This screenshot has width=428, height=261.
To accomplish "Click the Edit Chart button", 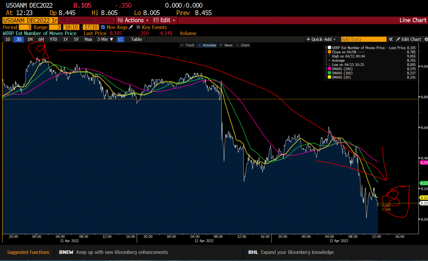I will coord(408,40).
